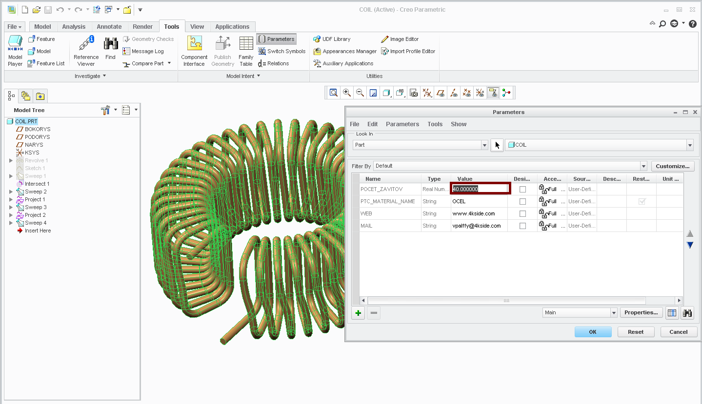The image size is (702, 404).
Task: Click the Find binoculars in ribbon
Action: (x=111, y=49)
